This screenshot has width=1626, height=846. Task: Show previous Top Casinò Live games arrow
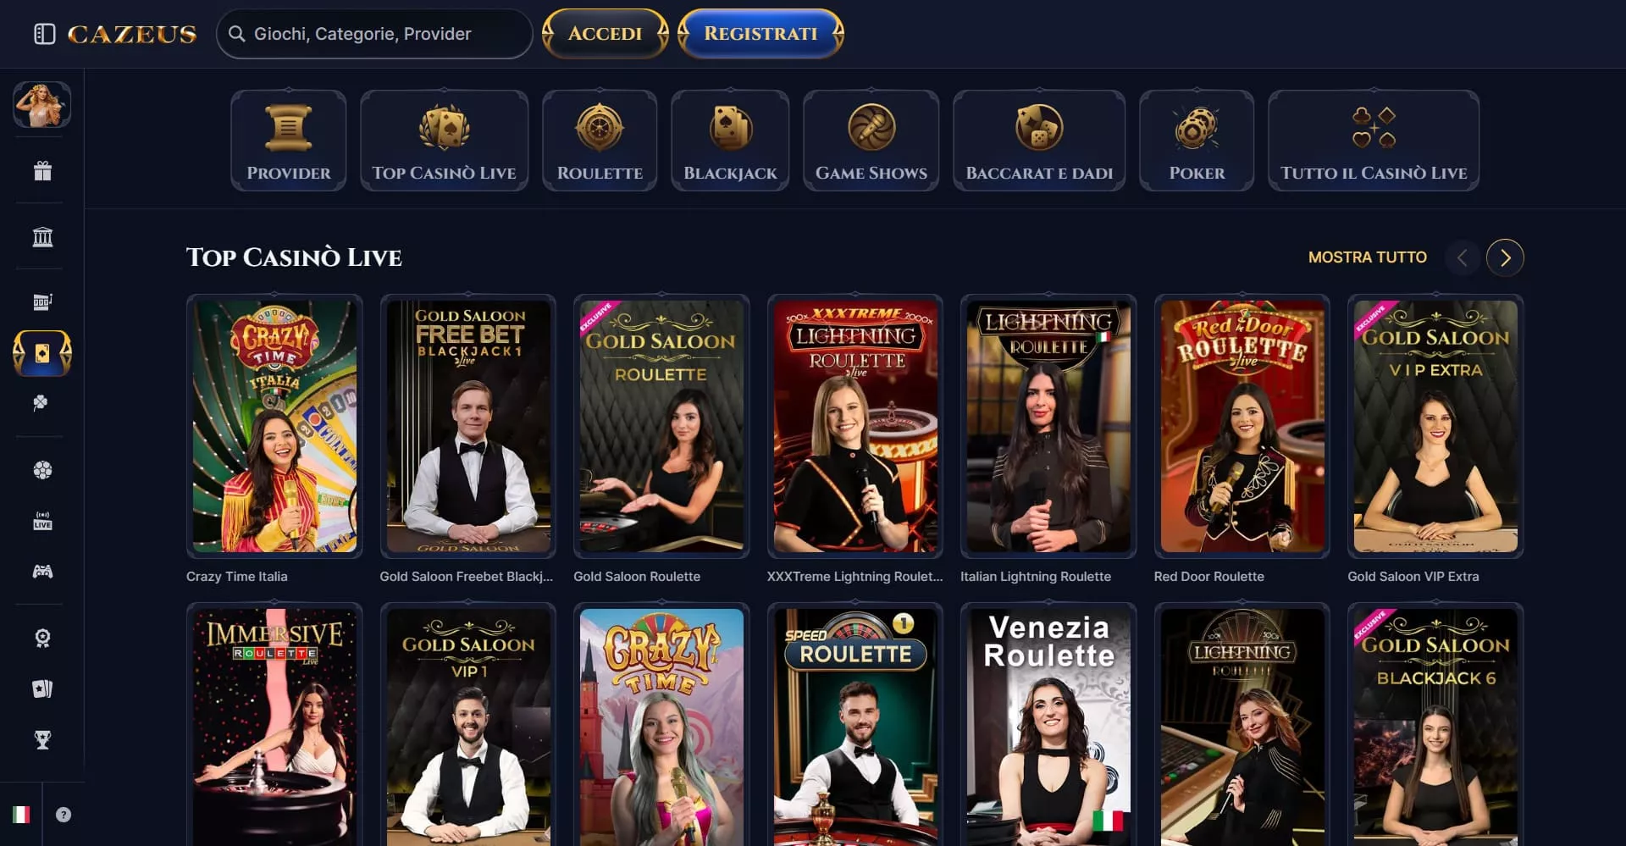[1463, 257]
